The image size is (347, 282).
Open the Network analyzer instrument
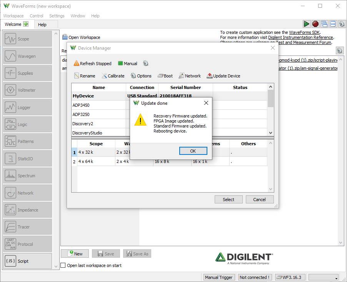(x=27, y=193)
